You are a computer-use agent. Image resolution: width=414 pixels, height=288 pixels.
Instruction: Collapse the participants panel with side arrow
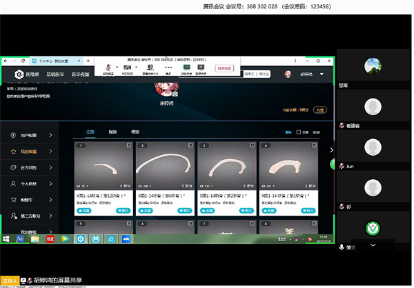click(x=331, y=150)
